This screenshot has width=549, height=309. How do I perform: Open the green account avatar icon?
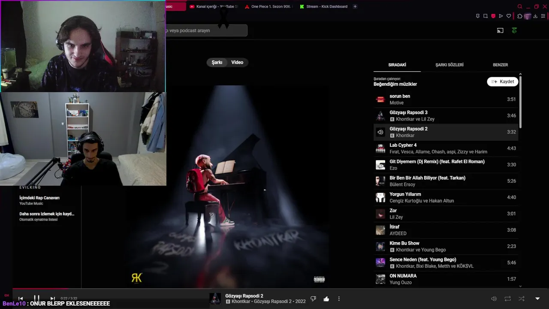(514, 30)
